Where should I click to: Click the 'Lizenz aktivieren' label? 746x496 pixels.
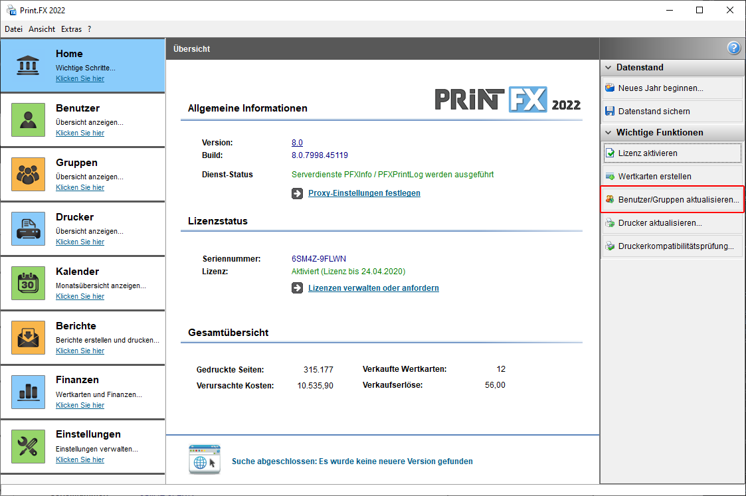coord(648,153)
